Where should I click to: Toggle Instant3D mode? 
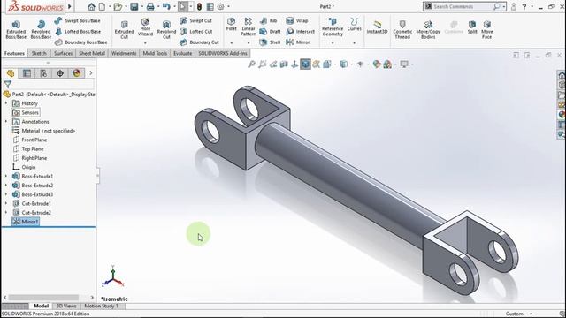[x=377, y=26]
